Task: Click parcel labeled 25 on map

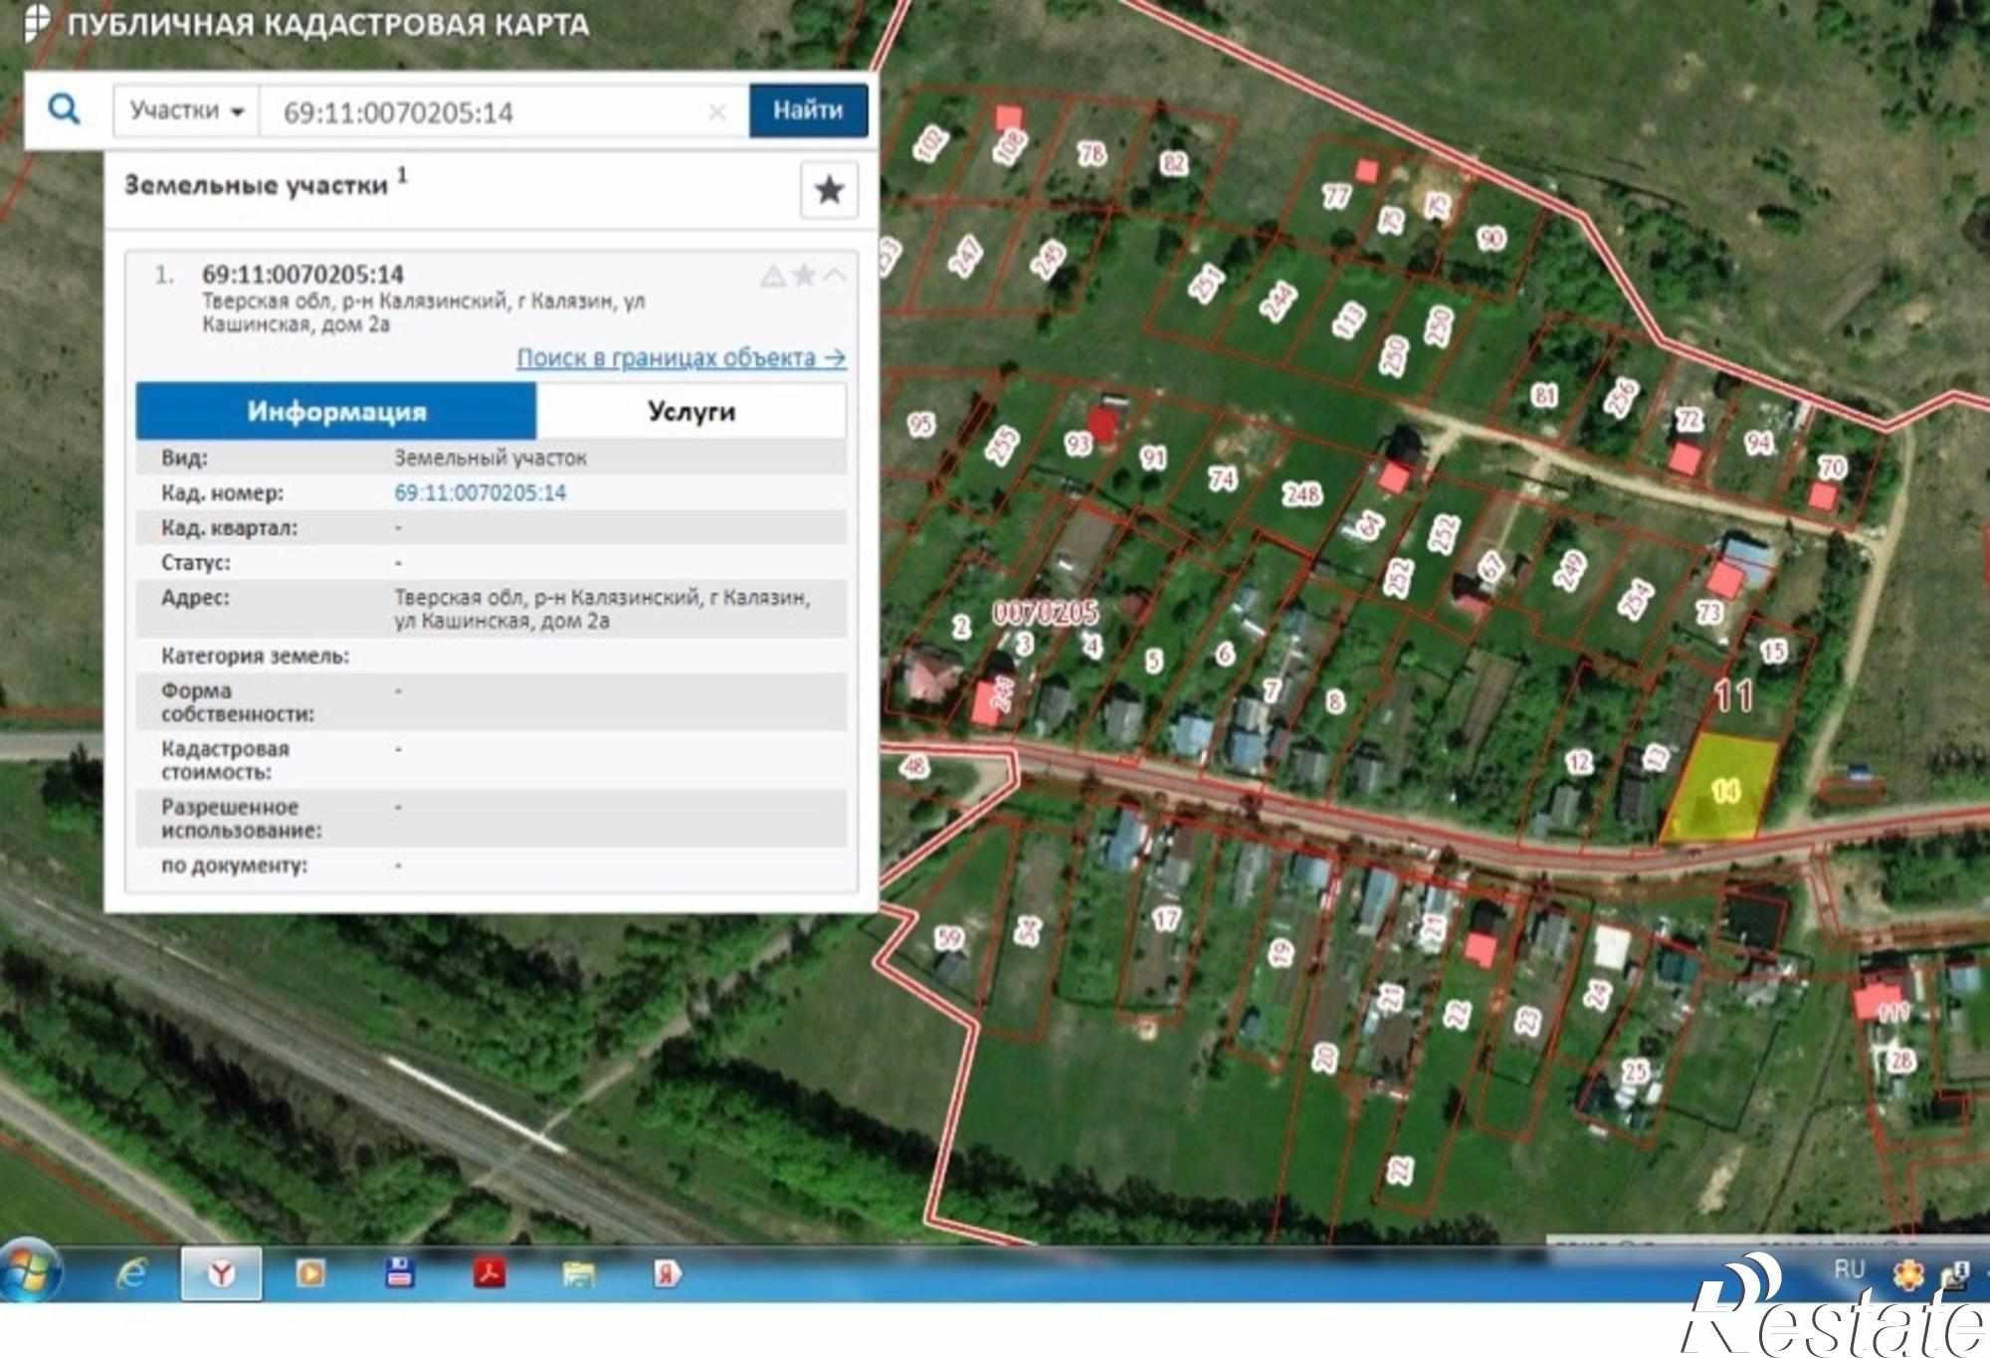Action: (x=1635, y=1072)
